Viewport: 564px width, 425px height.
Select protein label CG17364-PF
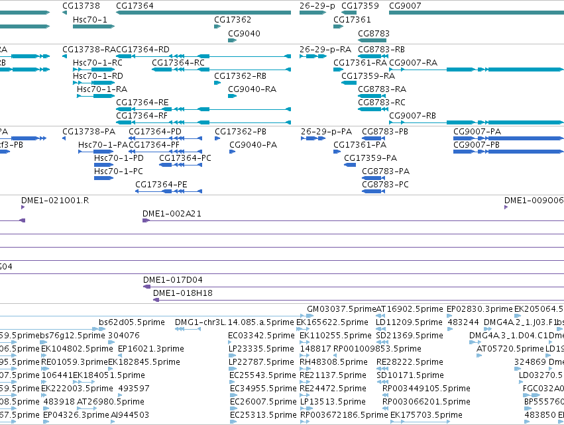[x=154, y=144]
